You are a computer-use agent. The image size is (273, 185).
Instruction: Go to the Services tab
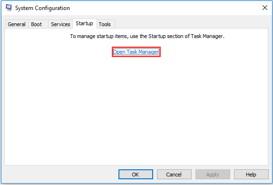click(x=60, y=24)
